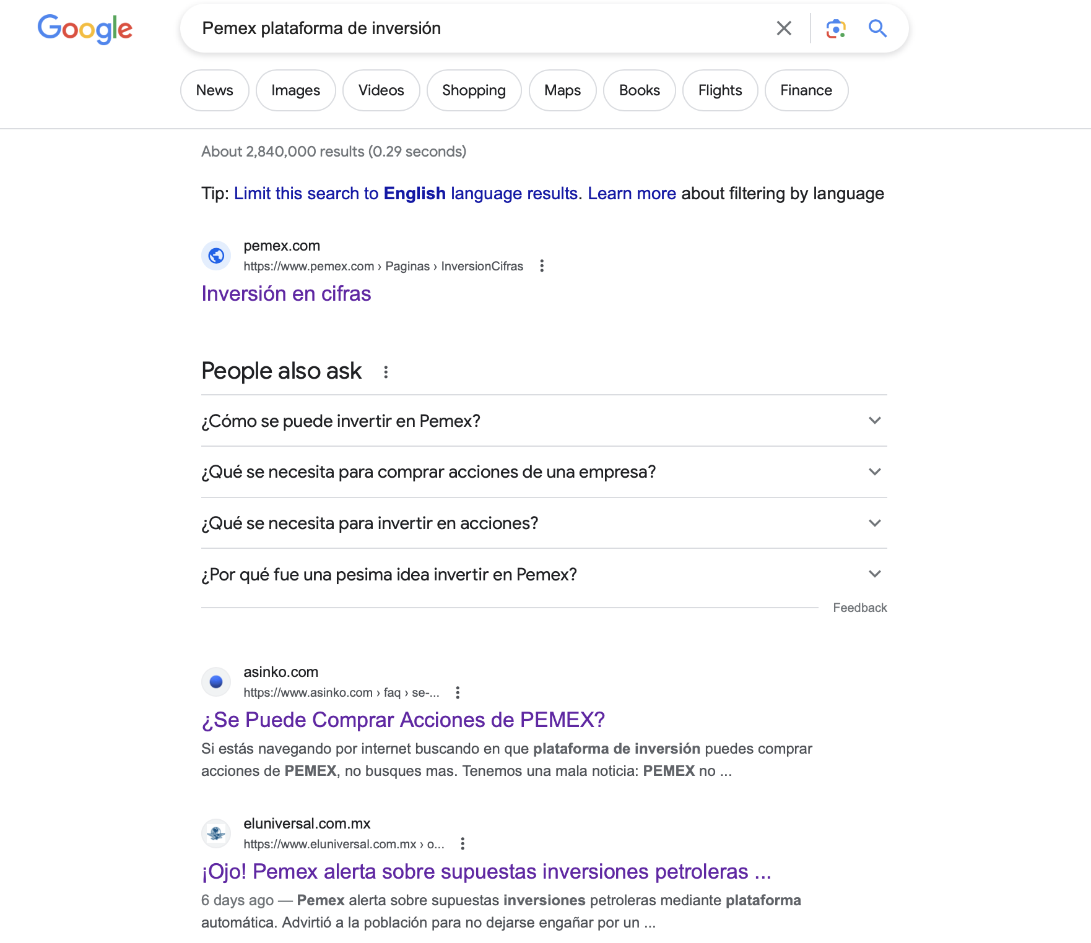Open options menu for pemex.com result
The height and width of the screenshot is (943, 1091).
click(542, 266)
